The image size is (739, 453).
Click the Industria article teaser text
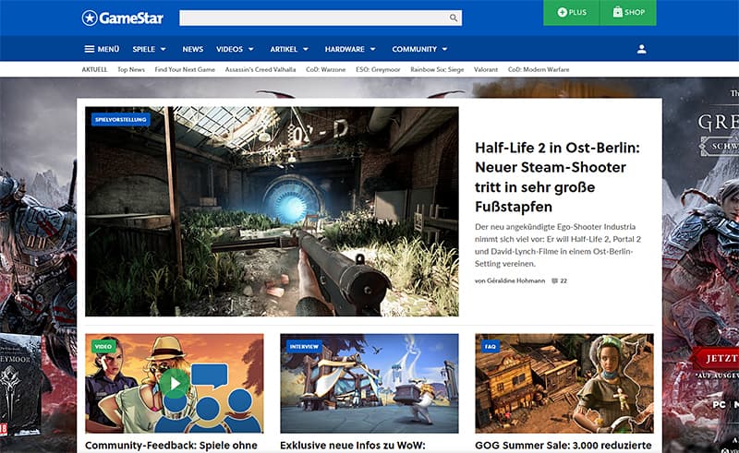point(558,244)
